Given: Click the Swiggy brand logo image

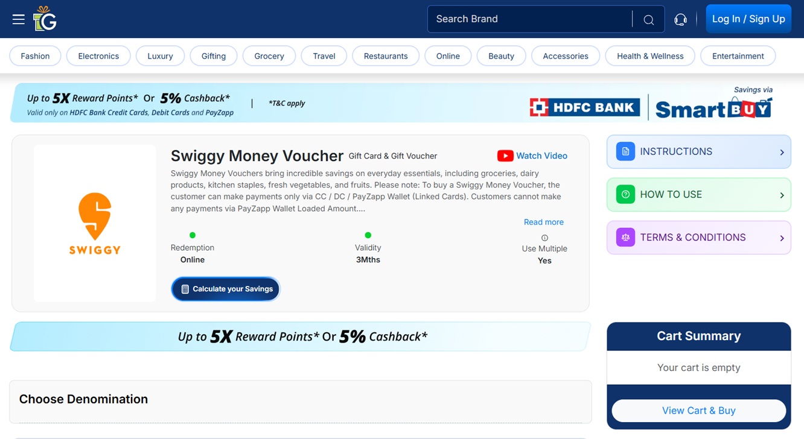Looking at the screenshot, I should [95, 223].
